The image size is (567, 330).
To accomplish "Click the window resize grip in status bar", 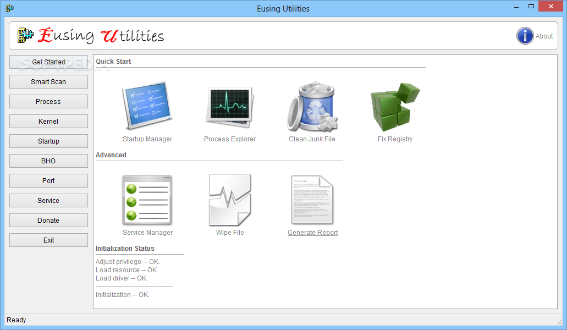I will (x=560, y=322).
